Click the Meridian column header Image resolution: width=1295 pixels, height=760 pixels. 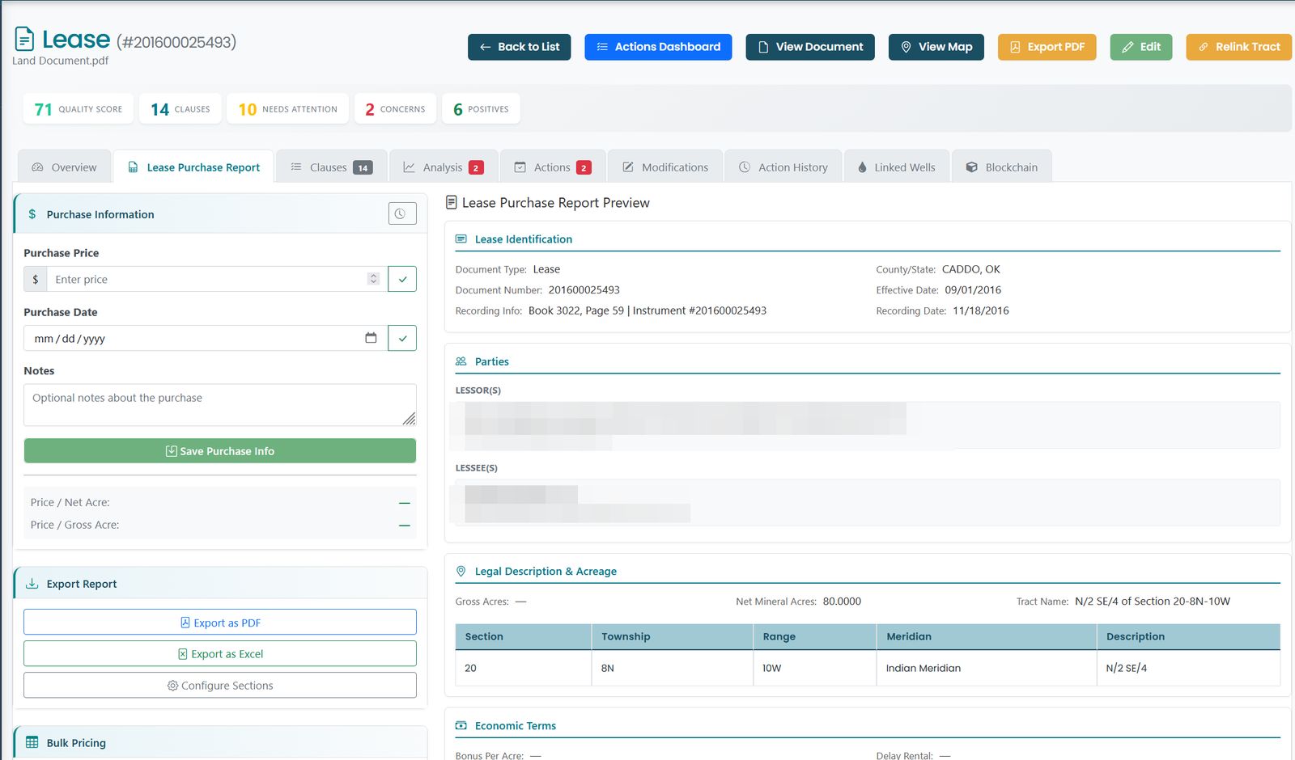click(x=986, y=636)
